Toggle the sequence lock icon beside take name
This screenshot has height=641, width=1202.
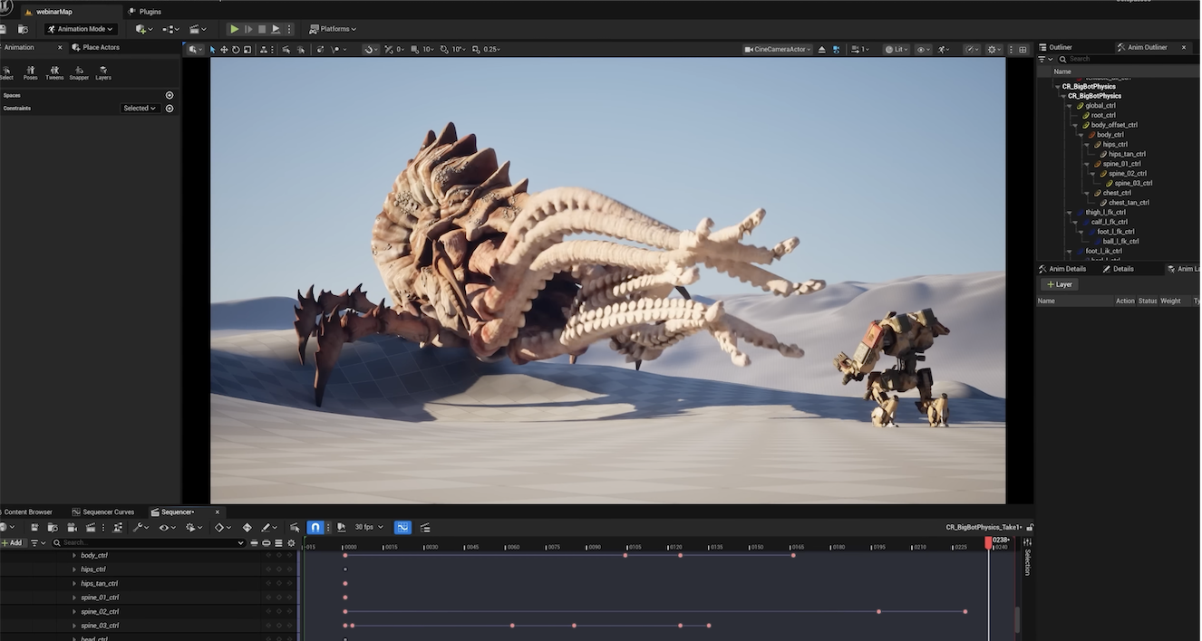coord(1031,527)
